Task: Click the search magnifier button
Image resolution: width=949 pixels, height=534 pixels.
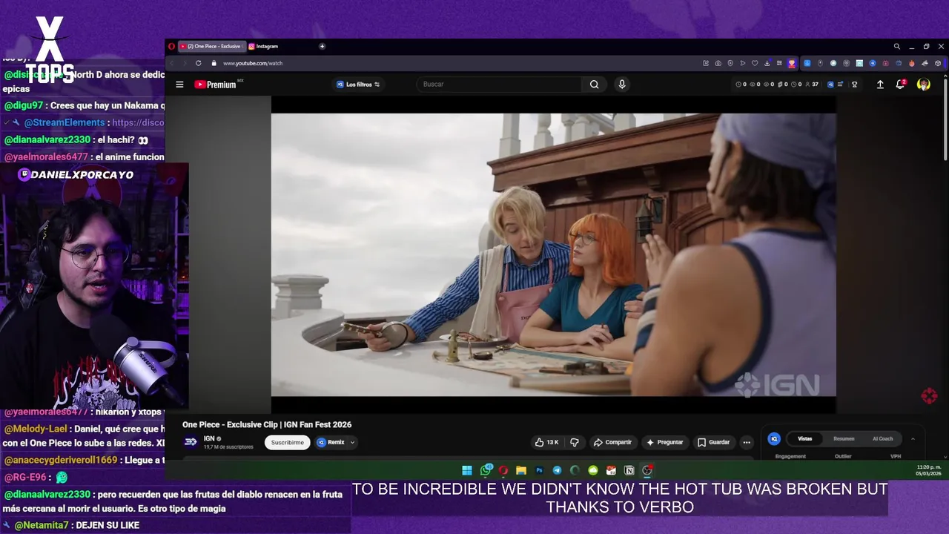Action: [x=594, y=85]
